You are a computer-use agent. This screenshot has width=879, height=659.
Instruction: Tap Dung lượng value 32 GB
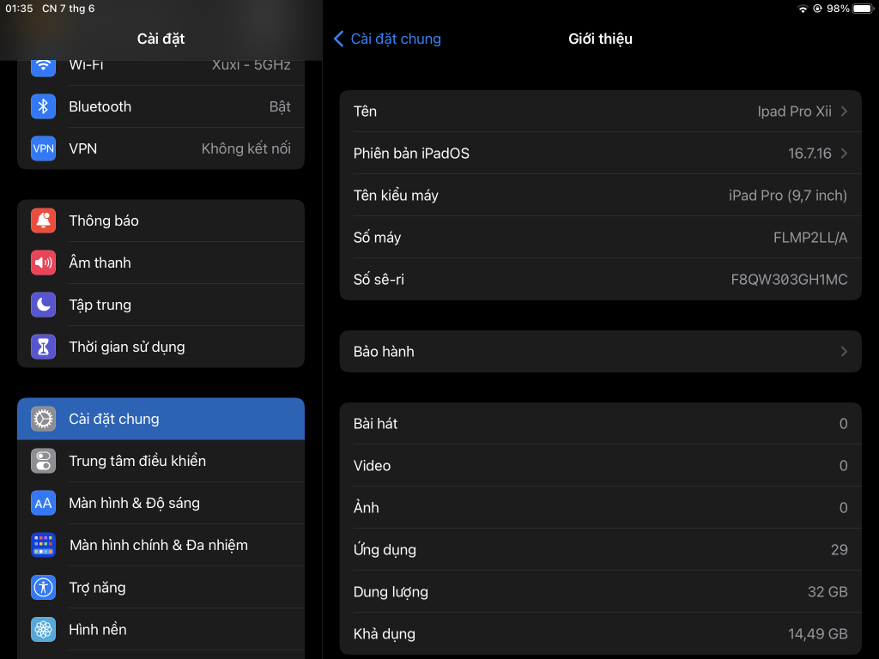click(x=827, y=592)
